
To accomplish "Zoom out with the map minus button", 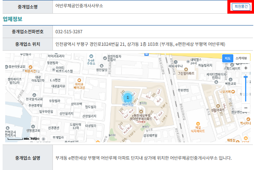I will (246, 108).
